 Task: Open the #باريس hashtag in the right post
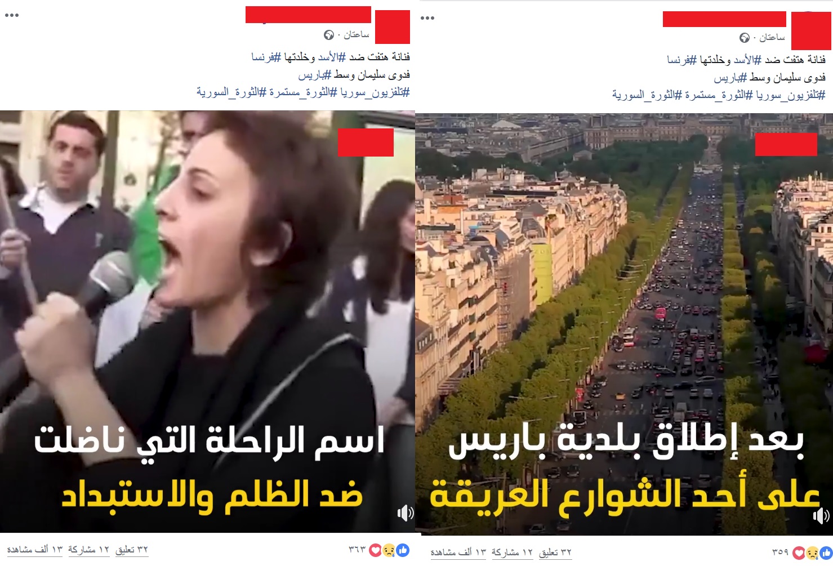pos(730,77)
